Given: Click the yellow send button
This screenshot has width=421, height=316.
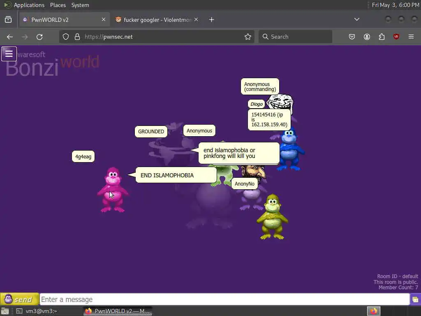Looking at the screenshot, I should tap(20, 299).
